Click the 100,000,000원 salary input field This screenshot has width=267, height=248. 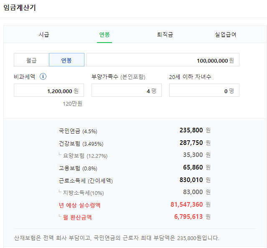(163, 60)
